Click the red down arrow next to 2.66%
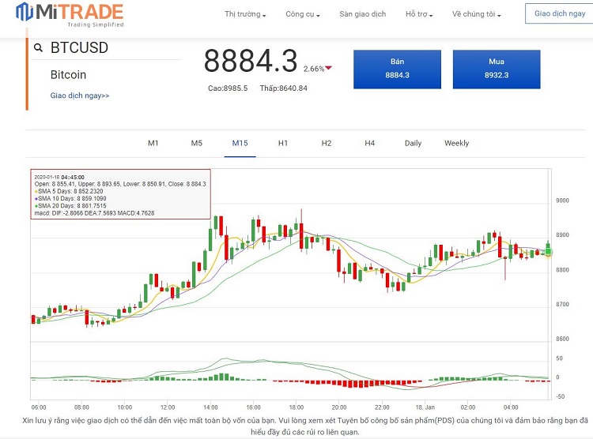Image resolution: width=593 pixels, height=439 pixels. (x=329, y=69)
